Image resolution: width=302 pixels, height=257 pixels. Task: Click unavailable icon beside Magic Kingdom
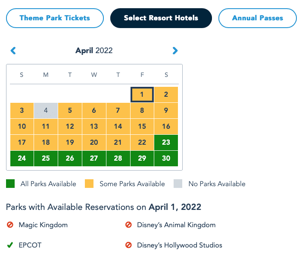coord(10,225)
